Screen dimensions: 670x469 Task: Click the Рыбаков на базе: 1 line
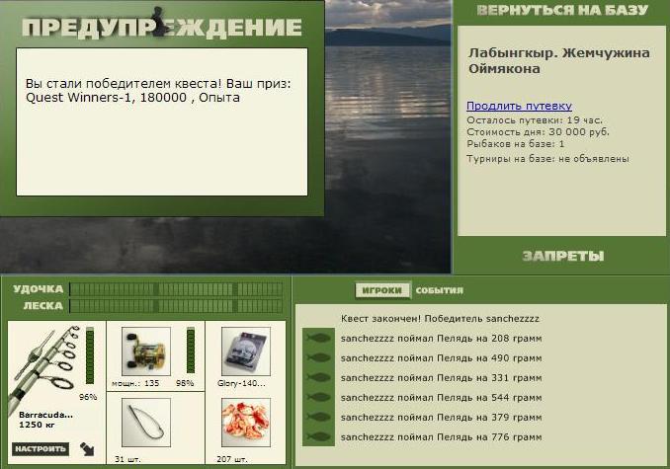[x=515, y=144]
